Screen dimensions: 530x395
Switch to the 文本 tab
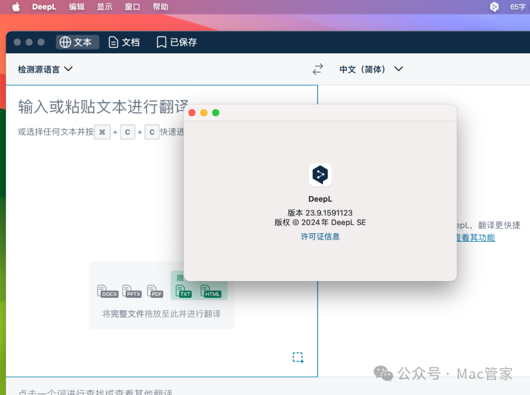click(x=78, y=42)
